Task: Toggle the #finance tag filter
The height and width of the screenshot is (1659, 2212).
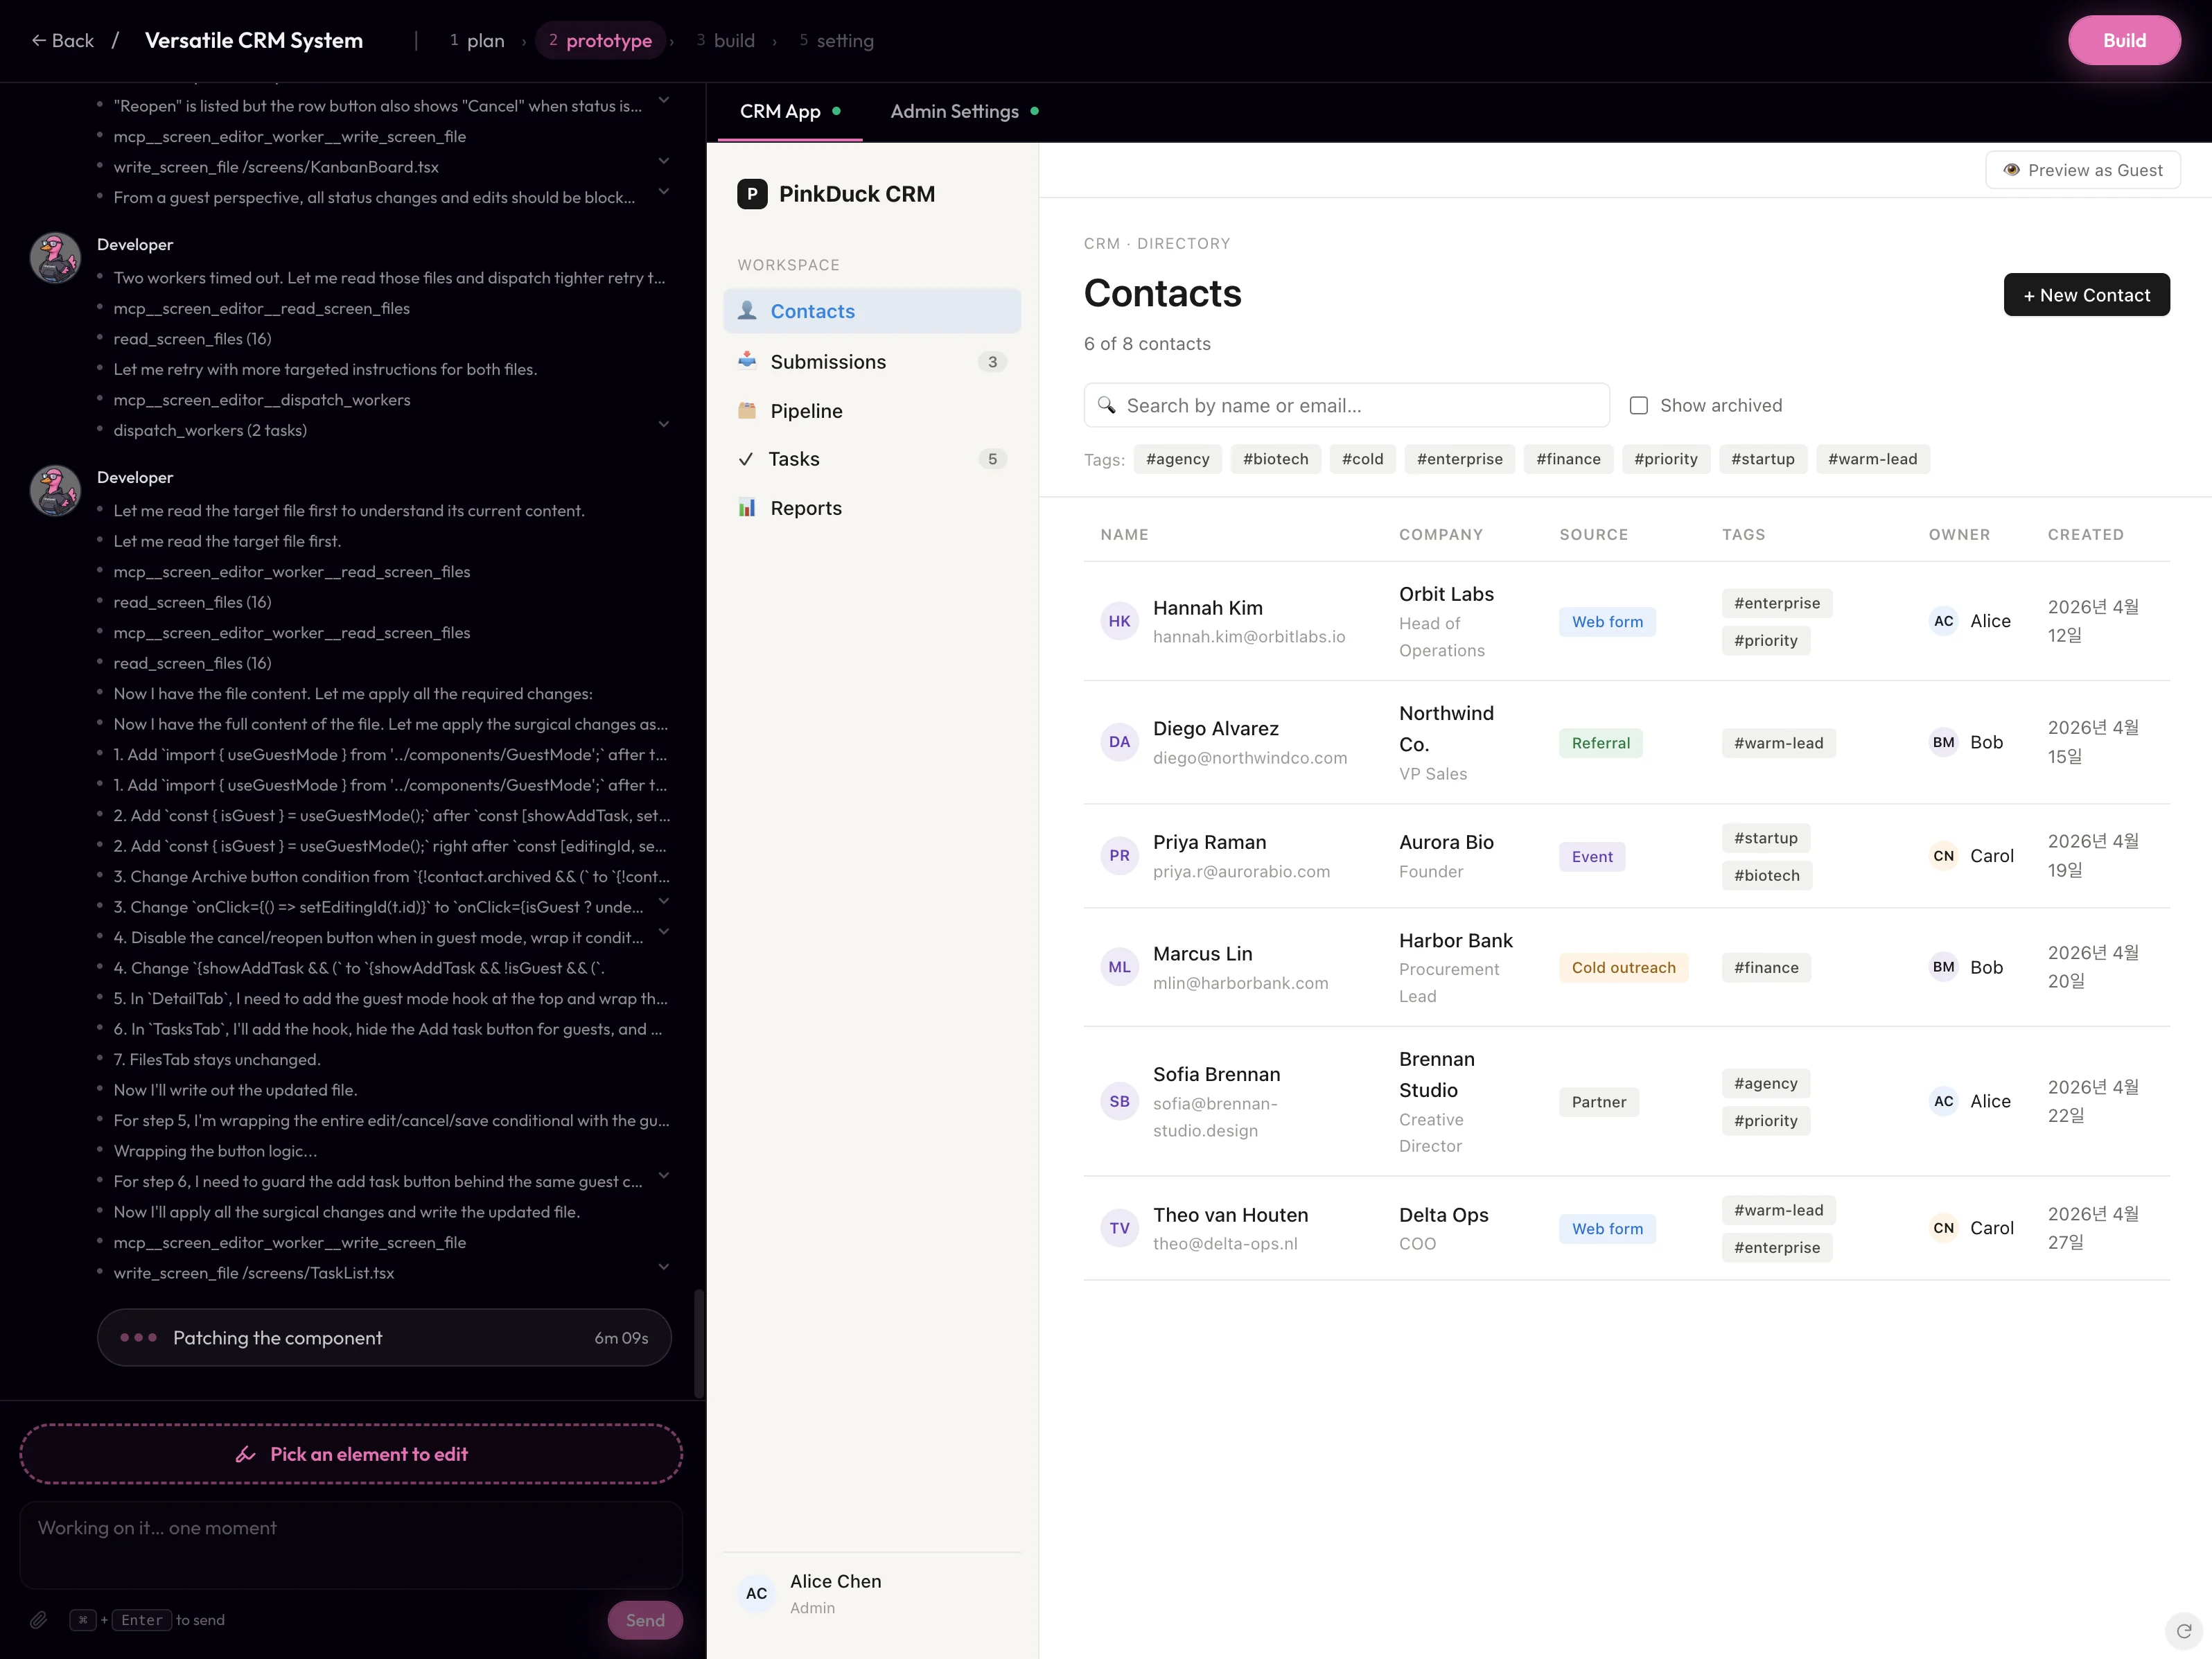Action: pos(1568,459)
